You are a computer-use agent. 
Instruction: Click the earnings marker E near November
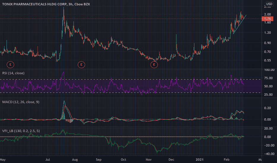pos(154,65)
